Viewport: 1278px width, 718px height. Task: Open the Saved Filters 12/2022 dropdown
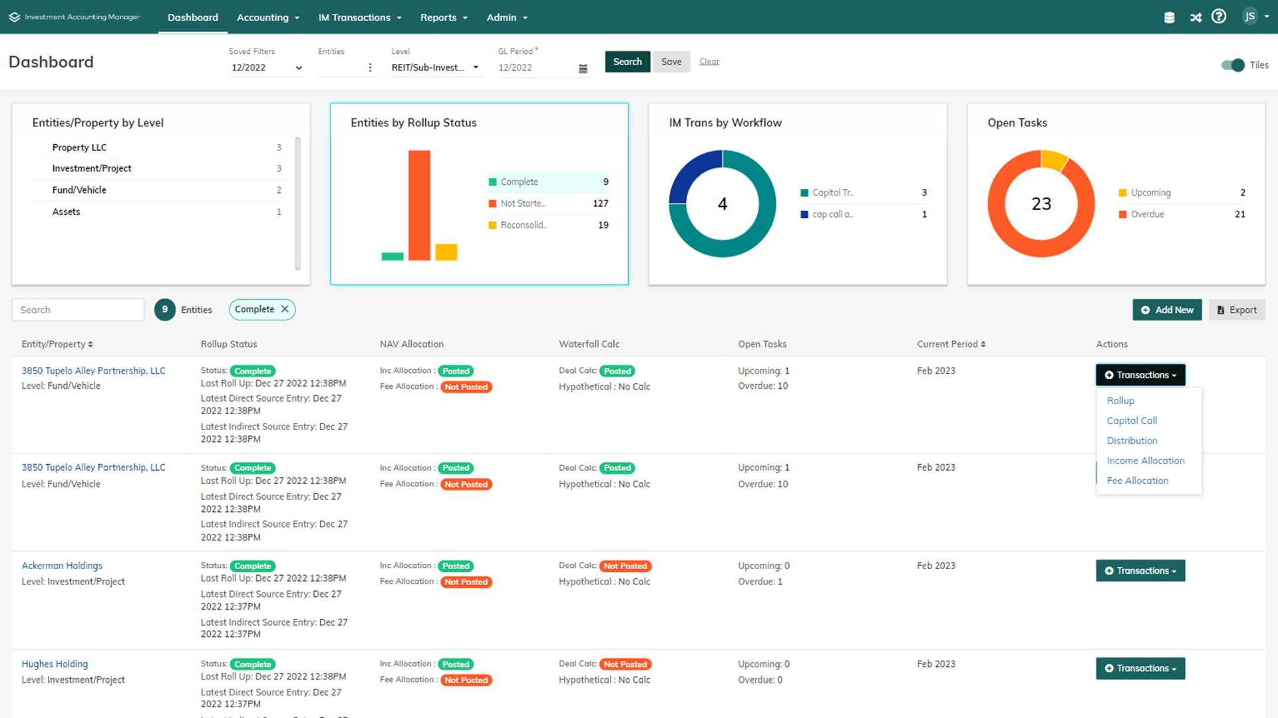click(x=266, y=68)
